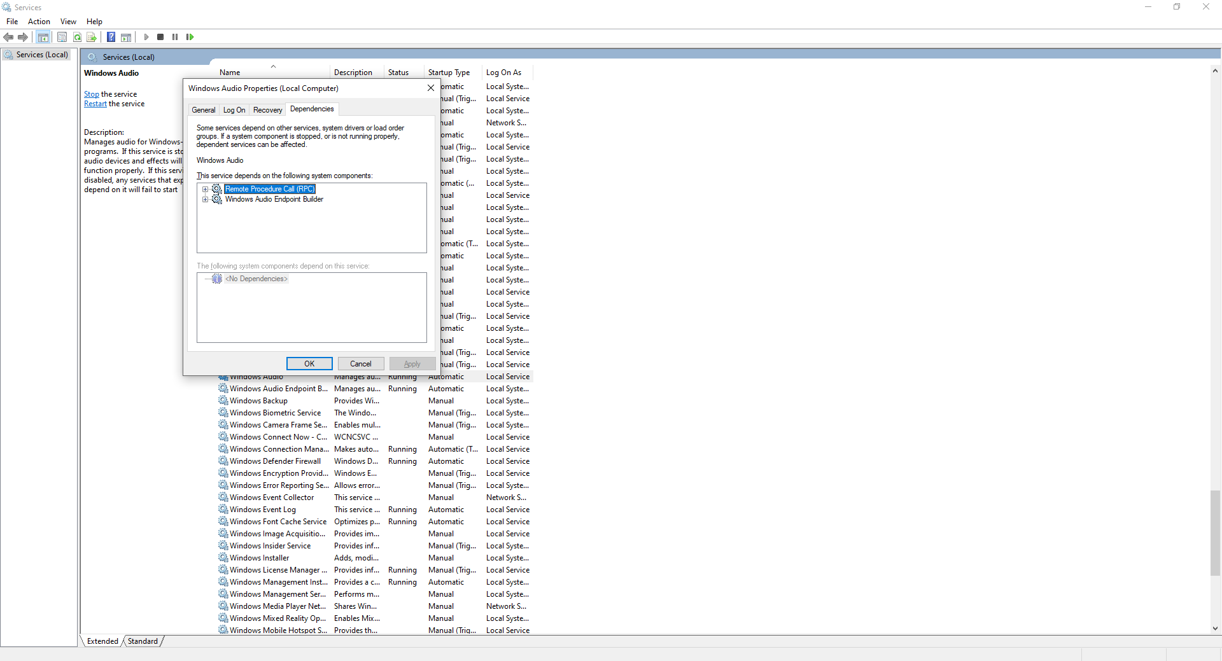Select the Windows License Manager service row
Image resolution: width=1222 pixels, height=661 pixels.
[x=376, y=570]
